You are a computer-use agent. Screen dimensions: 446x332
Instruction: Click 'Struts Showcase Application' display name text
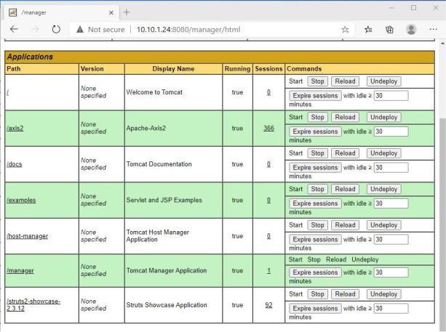point(167,305)
